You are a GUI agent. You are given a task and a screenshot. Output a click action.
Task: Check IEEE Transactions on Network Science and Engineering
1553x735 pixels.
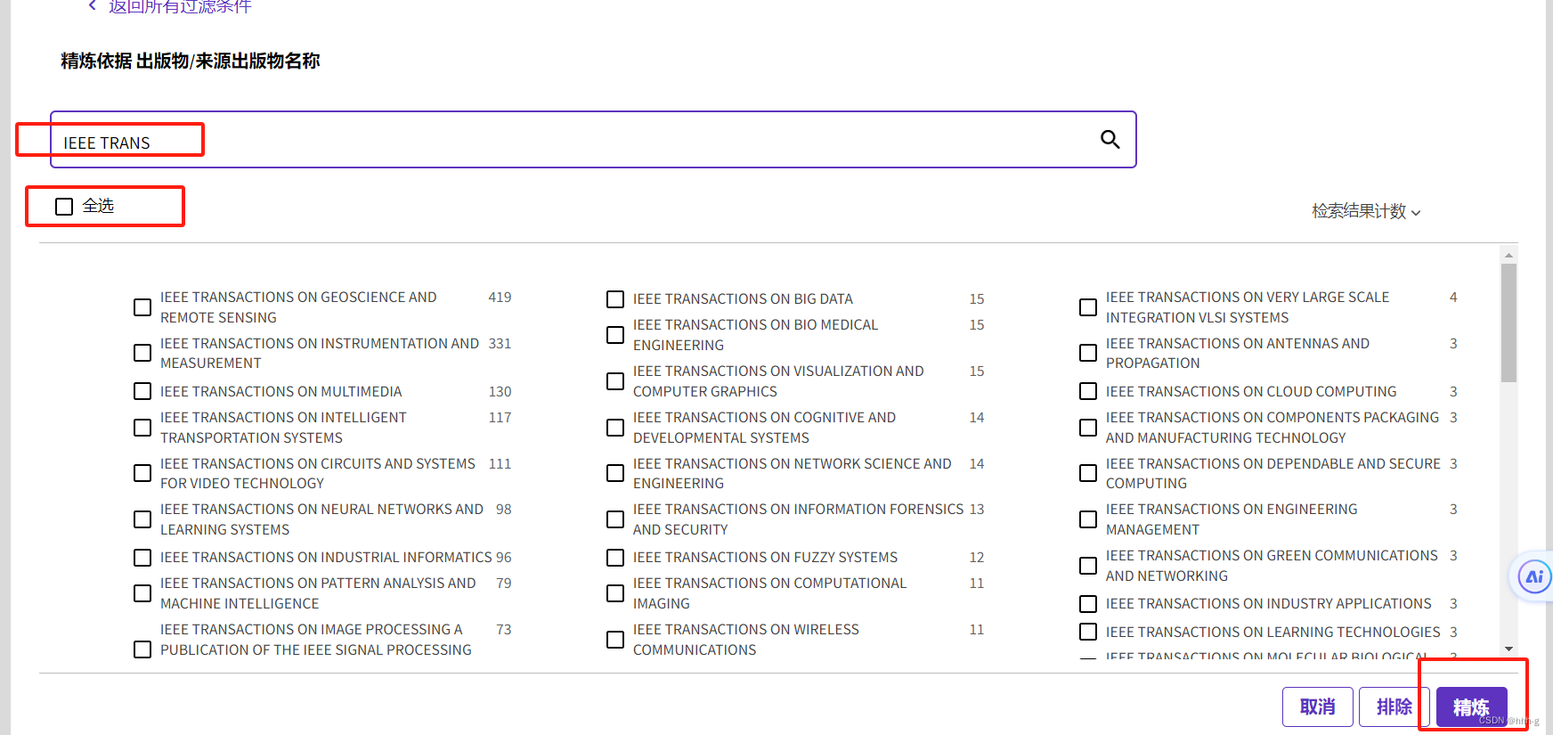pyautogui.click(x=615, y=473)
